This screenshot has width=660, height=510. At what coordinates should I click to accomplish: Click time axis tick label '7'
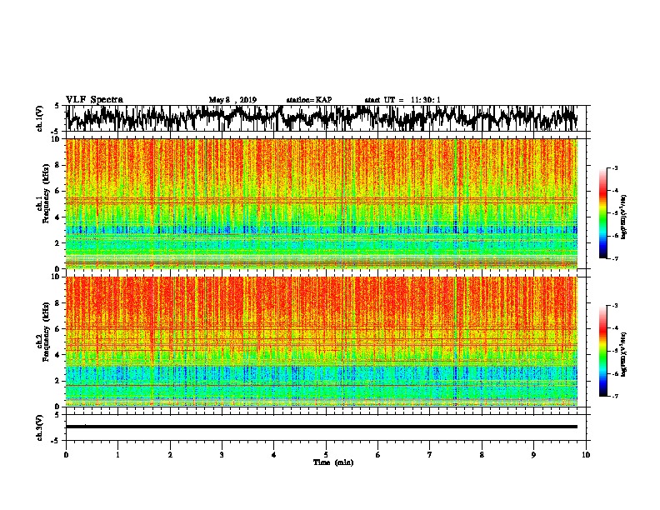point(430,454)
